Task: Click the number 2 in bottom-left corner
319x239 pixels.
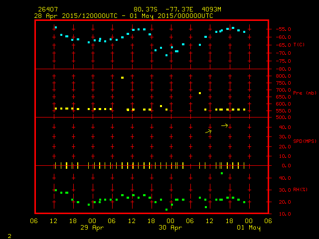Action: (9, 235)
